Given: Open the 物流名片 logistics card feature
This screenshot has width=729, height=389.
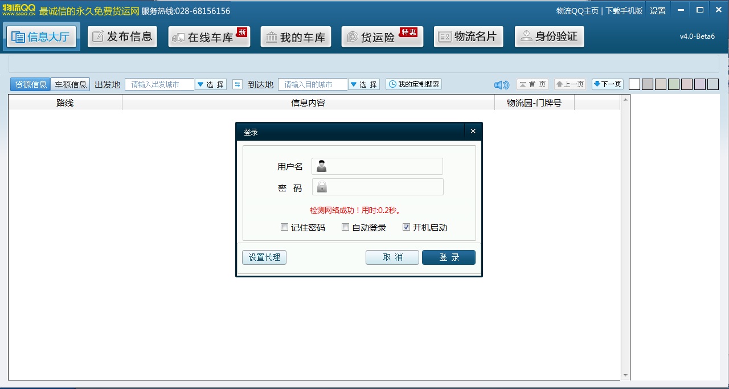Looking at the screenshot, I should click(x=468, y=36).
